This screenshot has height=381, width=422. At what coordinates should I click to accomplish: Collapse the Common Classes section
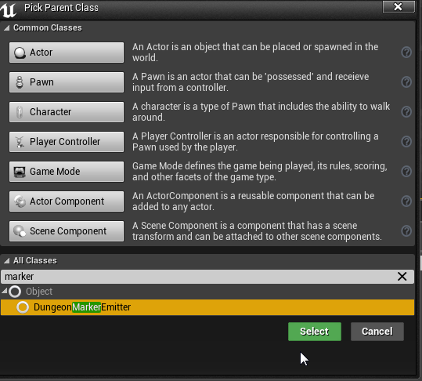[x=7, y=27]
